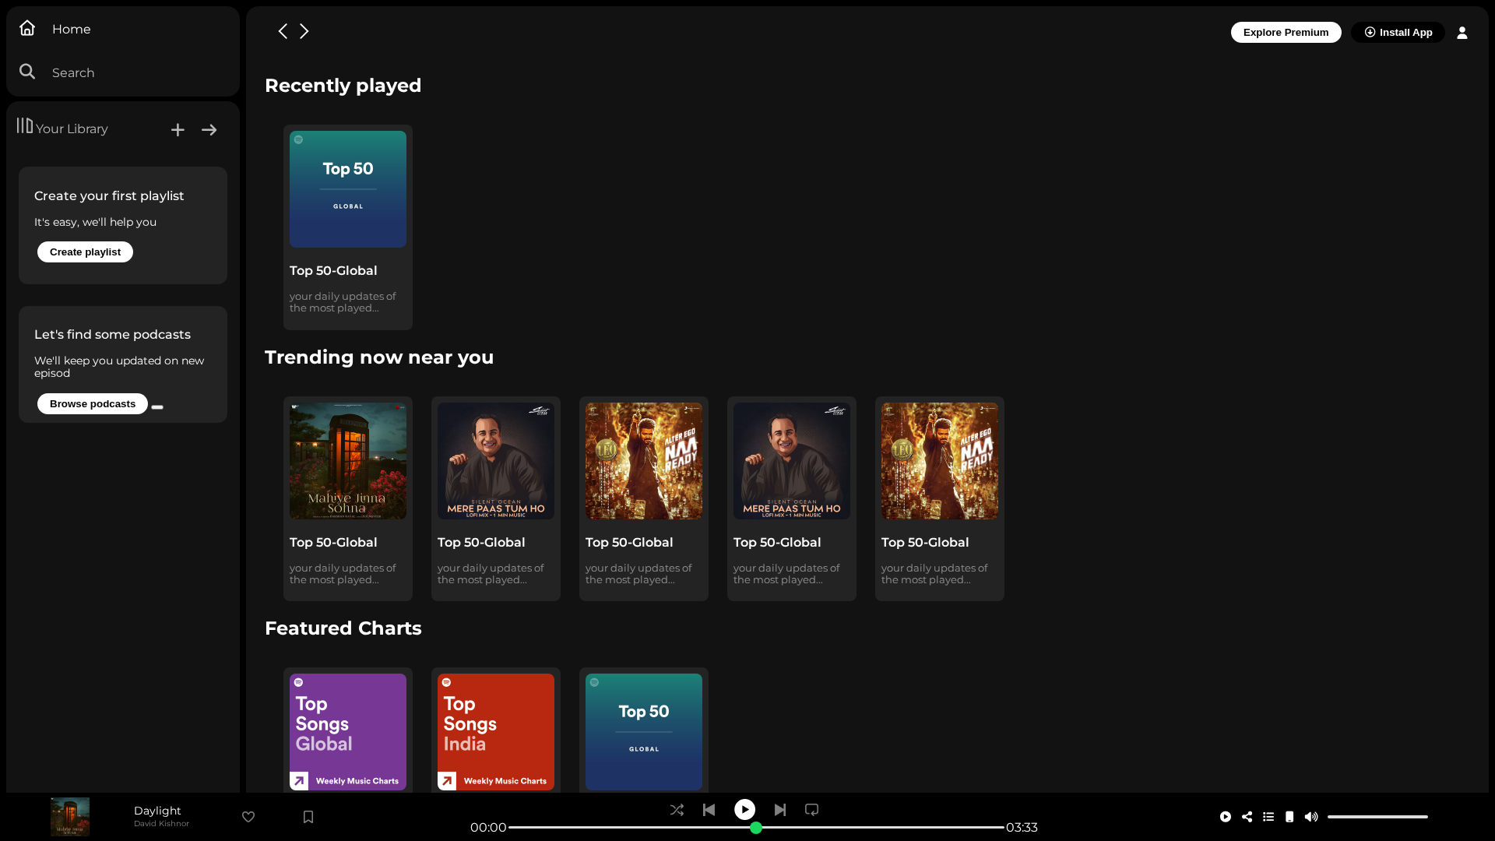Open the connect to device icon
This screenshot has height=841, width=1495.
click(x=1289, y=817)
